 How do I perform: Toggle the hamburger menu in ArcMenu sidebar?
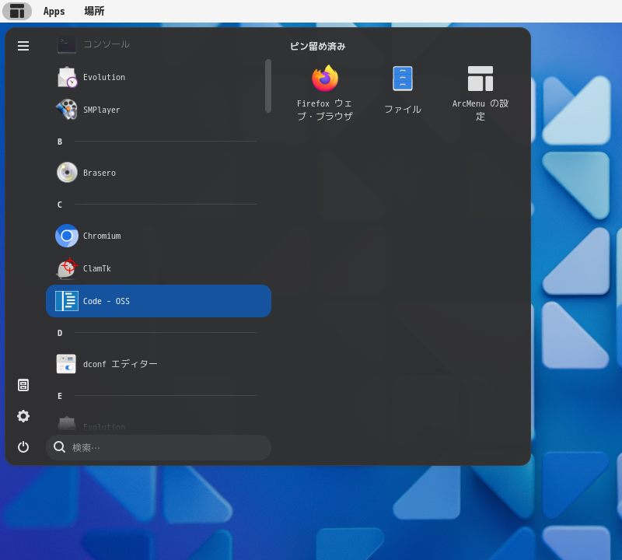click(23, 46)
